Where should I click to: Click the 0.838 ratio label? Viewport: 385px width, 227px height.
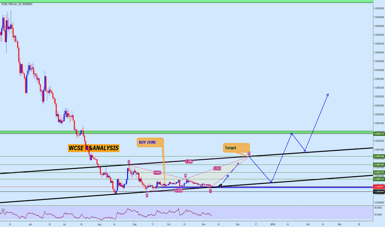pos(178,190)
